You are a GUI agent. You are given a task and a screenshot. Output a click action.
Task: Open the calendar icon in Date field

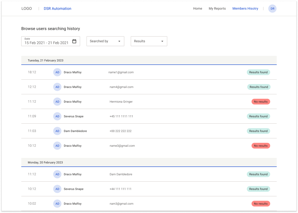point(74,41)
